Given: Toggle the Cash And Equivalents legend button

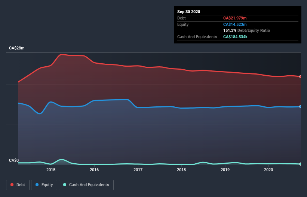Looking at the screenshot, I should click(86, 185).
